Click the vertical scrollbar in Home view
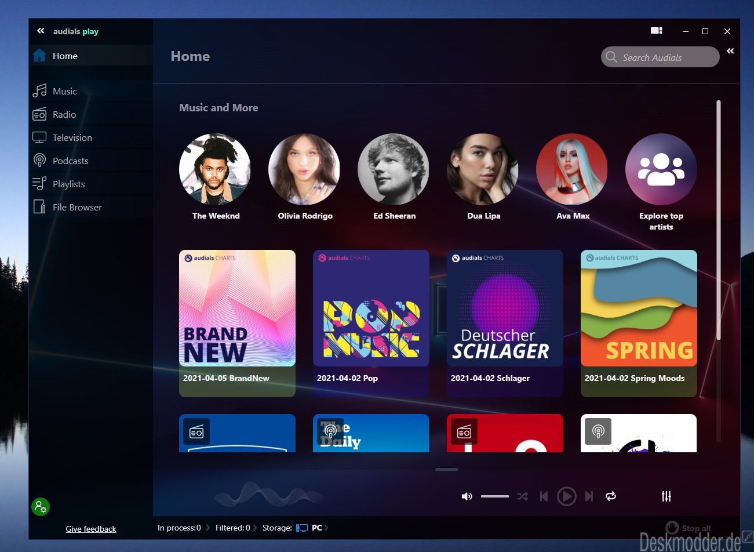Image resolution: width=754 pixels, height=552 pixels. pyautogui.click(x=719, y=220)
